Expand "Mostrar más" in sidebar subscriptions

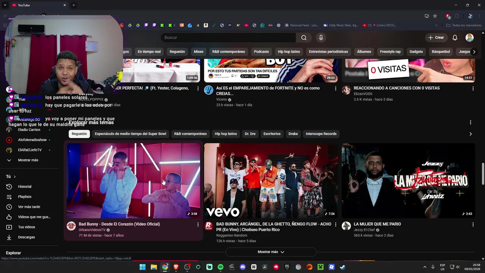pos(28,160)
